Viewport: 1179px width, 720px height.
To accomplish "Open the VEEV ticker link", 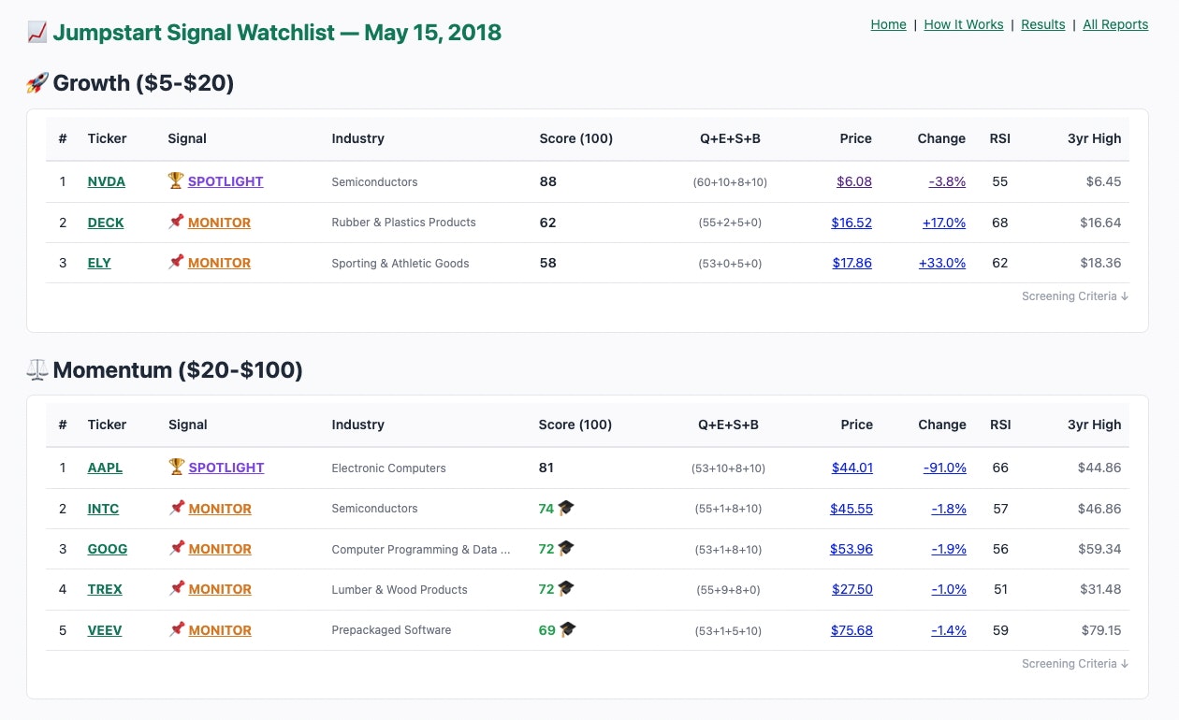I will pos(105,630).
